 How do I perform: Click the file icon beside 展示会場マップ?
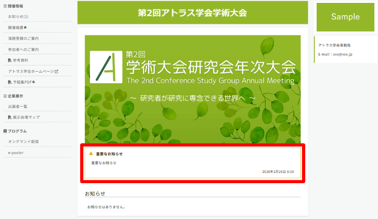[10, 117]
